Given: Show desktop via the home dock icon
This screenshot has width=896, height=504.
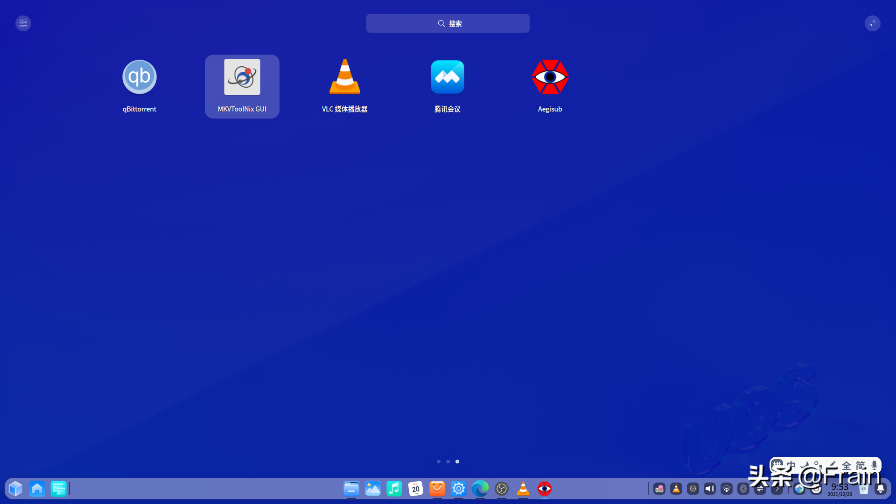Looking at the screenshot, I should click(37, 489).
